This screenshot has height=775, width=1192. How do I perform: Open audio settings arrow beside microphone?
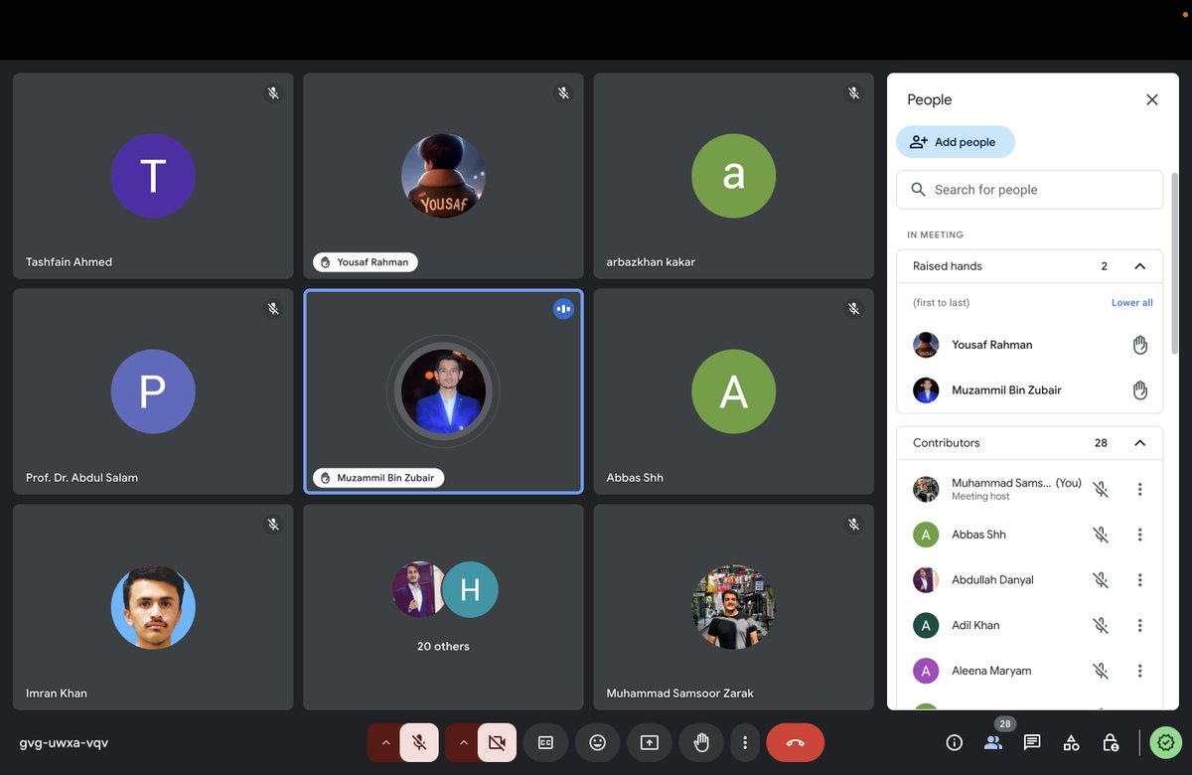pyautogui.click(x=385, y=742)
